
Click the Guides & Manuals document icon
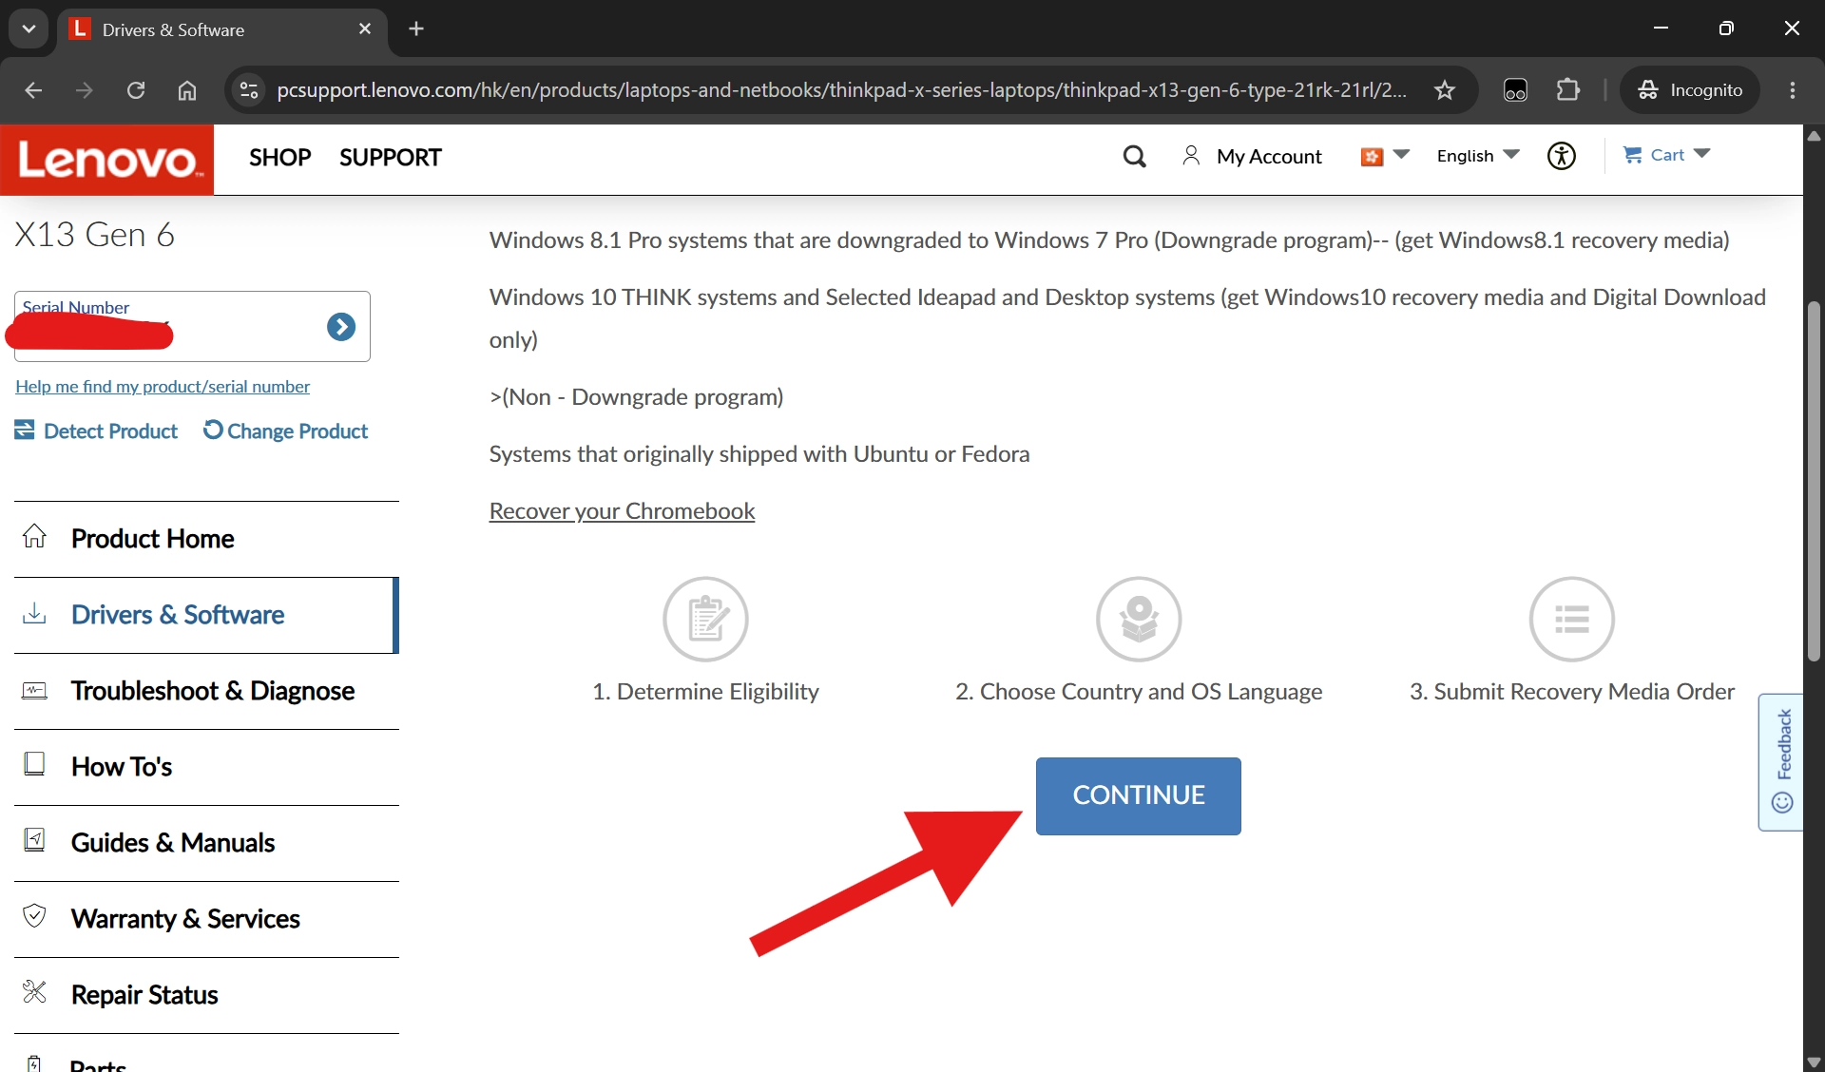coord(34,840)
